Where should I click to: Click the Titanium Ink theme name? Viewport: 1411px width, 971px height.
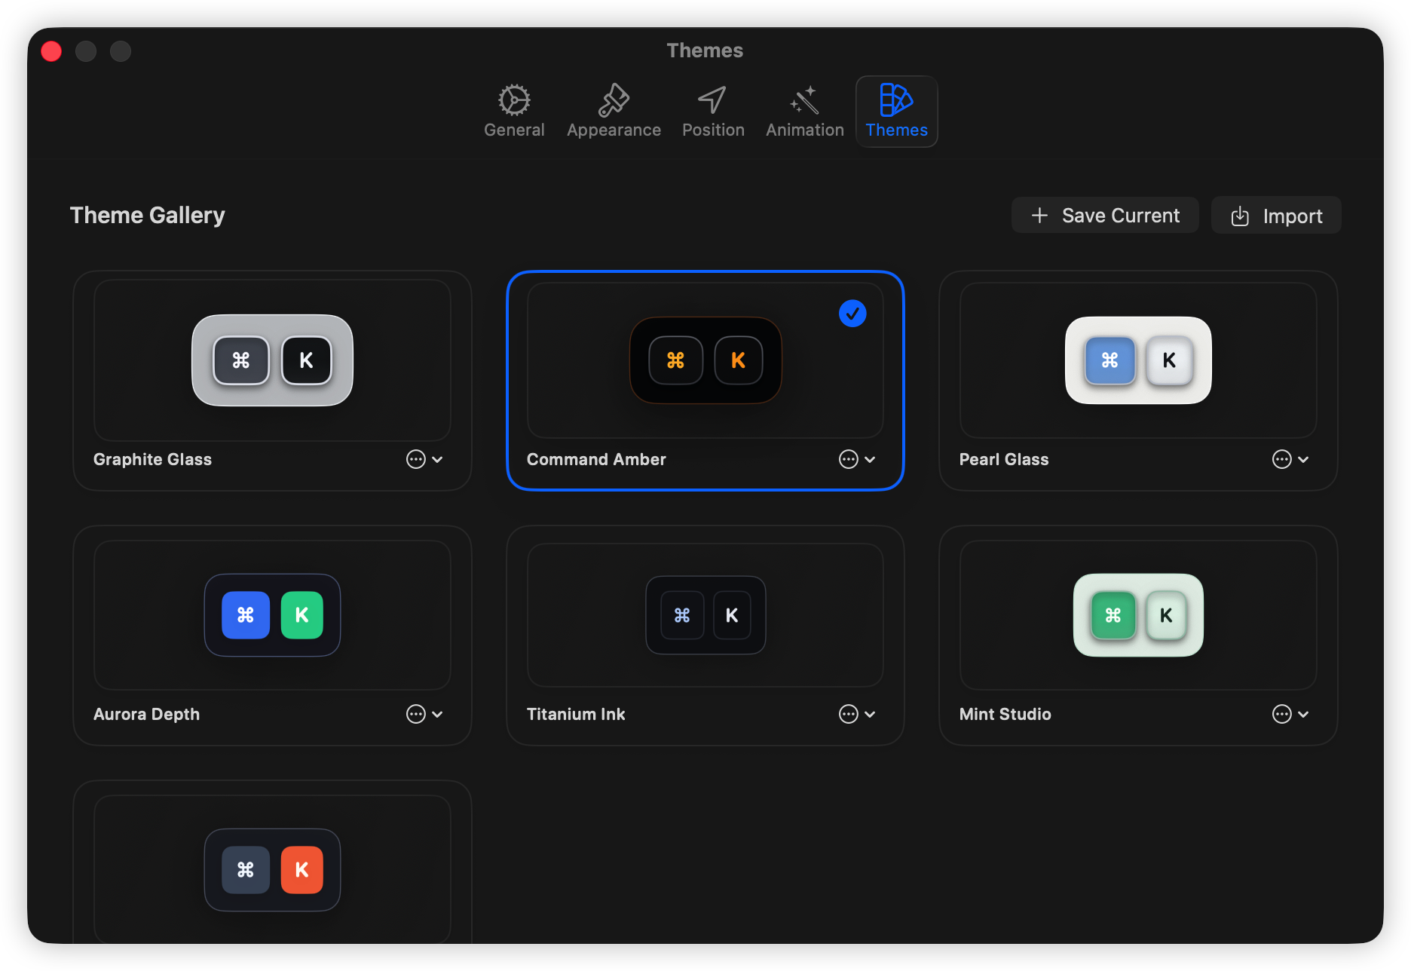[x=576, y=714]
